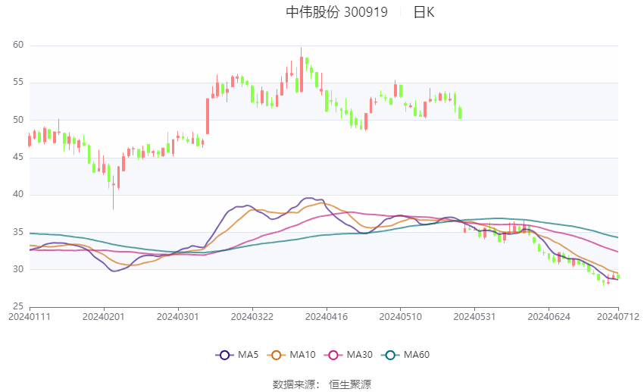Click the 60 price axis label

tap(18, 45)
